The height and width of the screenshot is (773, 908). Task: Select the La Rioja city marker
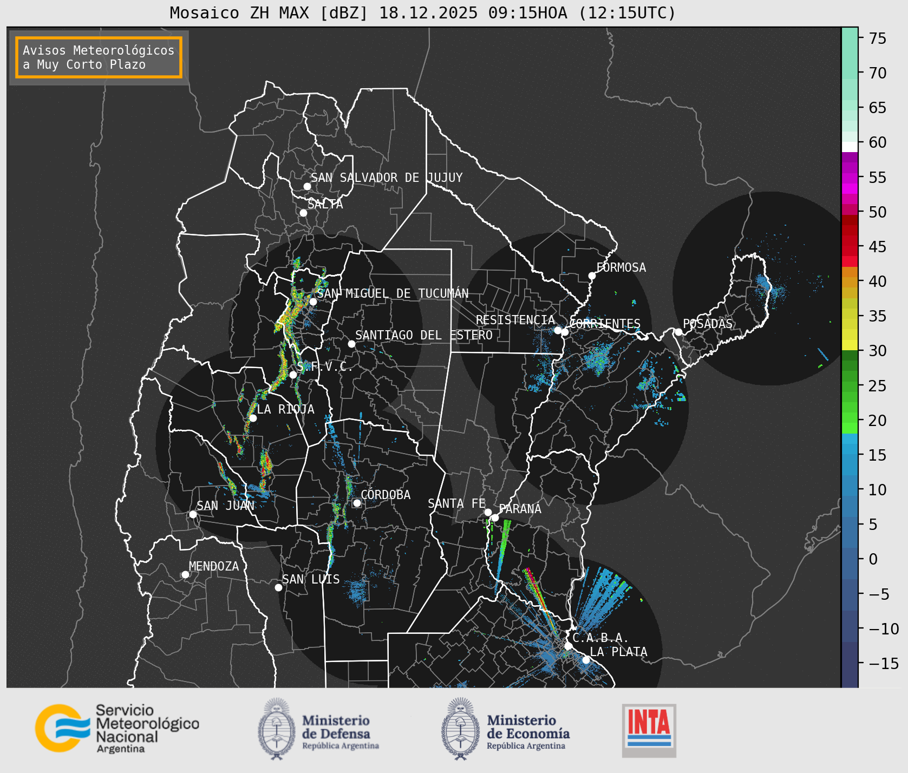click(x=253, y=418)
